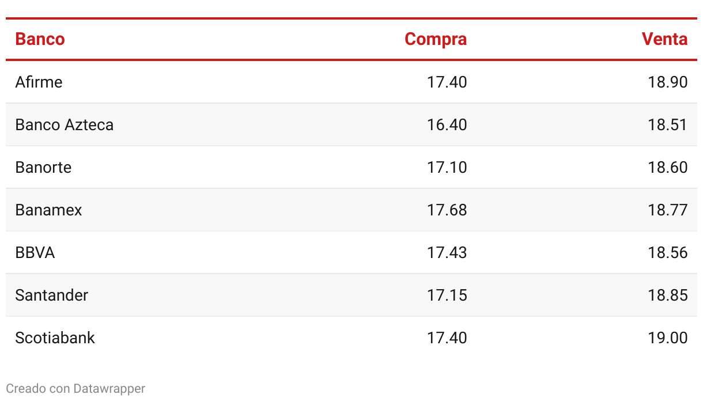
Task: Select the Afirme bank name cell
Action: (39, 82)
